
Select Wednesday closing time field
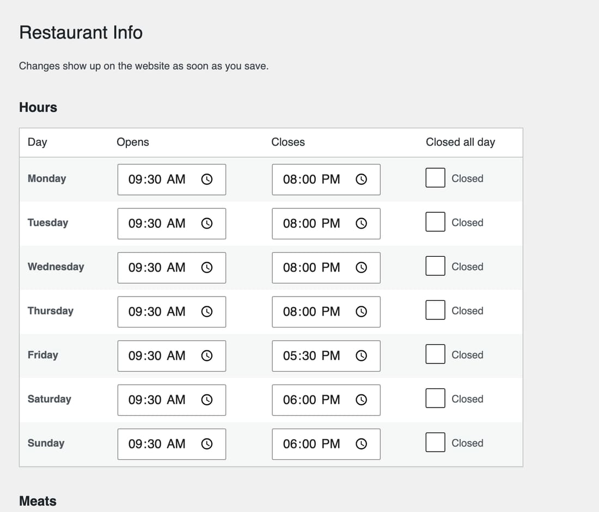[326, 268]
